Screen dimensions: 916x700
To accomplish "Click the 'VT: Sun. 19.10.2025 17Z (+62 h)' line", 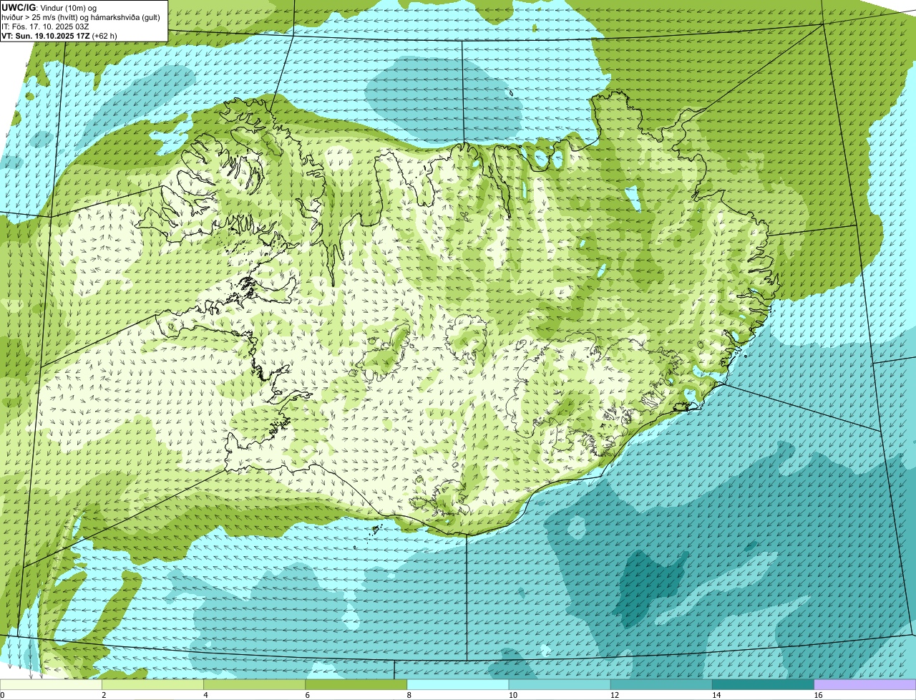I will pyautogui.click(x=59, y=35).
